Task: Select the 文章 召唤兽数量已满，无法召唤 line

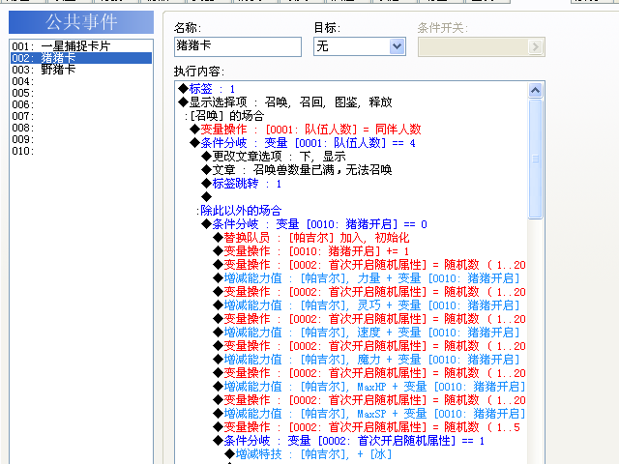Action: 297,170
